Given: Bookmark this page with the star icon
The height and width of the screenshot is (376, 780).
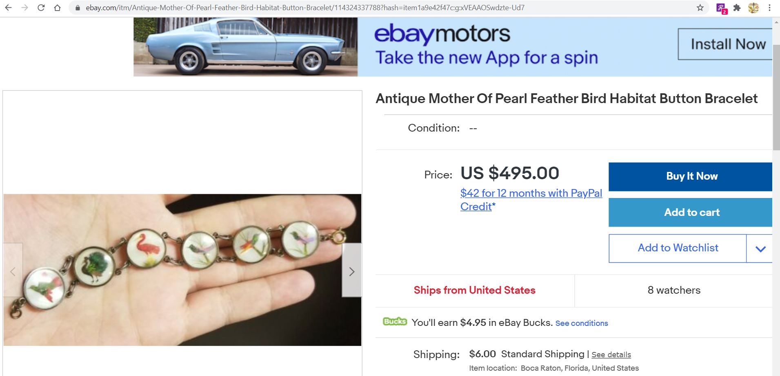Looking at the screenshot, I should pos(700,8).
